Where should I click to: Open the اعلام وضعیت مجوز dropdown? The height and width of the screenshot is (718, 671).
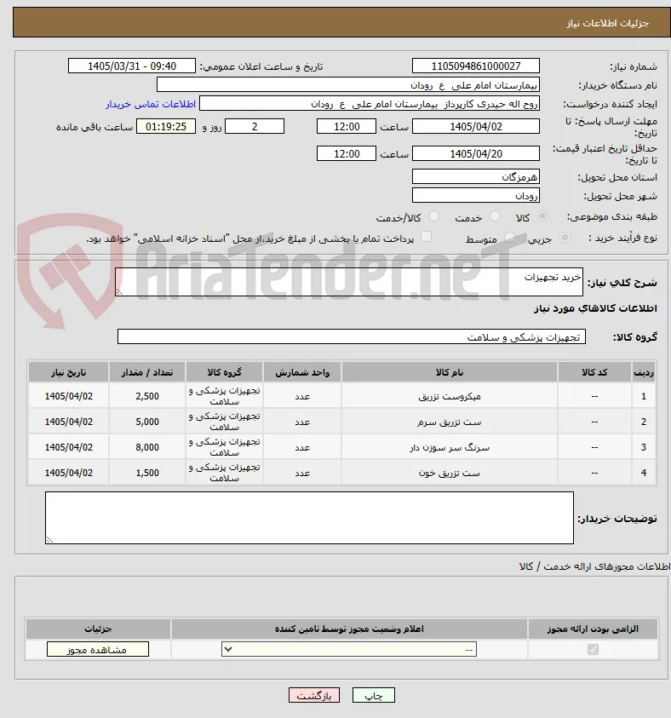pos(349,649)
